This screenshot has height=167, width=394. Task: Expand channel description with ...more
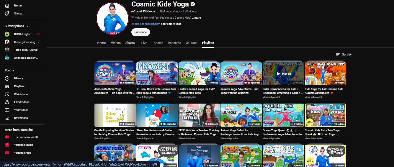197,18
